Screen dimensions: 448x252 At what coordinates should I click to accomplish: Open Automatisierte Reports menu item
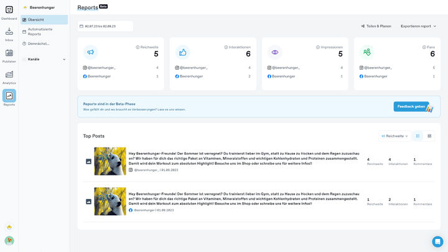click(x=44, y=32)
